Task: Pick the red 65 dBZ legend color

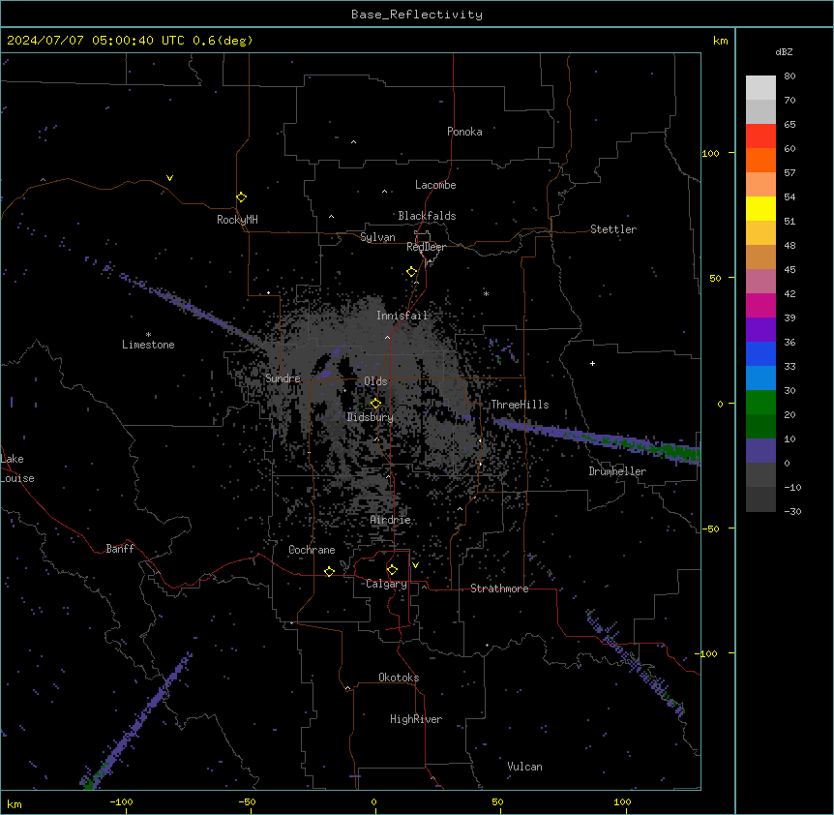Action: coord(760,136)
